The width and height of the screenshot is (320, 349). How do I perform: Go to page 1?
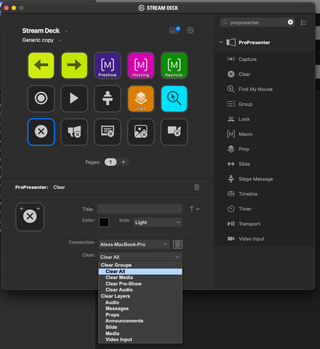point(111,162)
